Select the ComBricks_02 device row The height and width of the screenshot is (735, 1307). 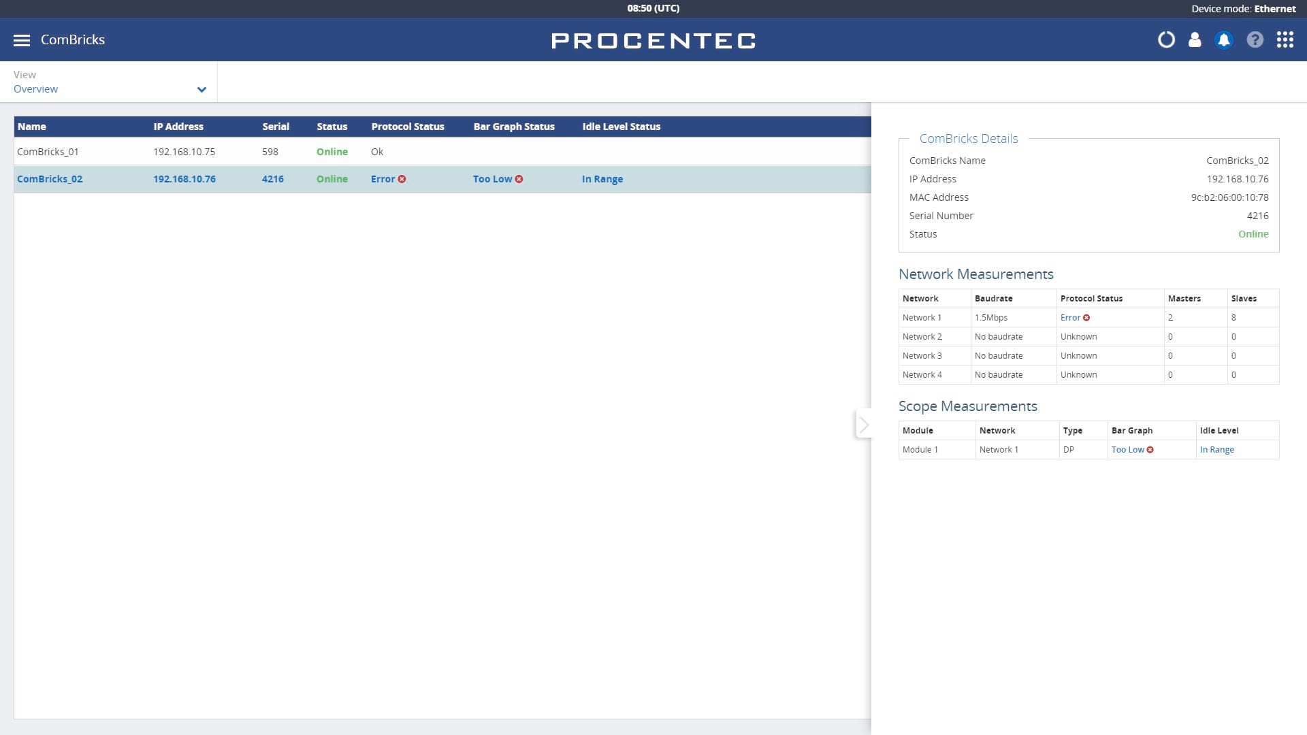(x=442, y=179)
